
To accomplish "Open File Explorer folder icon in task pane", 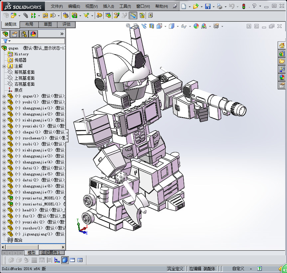I will pos(282,61).
